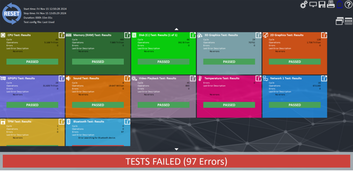Click the Sound speaker icon
Image resolution: width=353 pixels, height=172 pixels.
point(68,78)
